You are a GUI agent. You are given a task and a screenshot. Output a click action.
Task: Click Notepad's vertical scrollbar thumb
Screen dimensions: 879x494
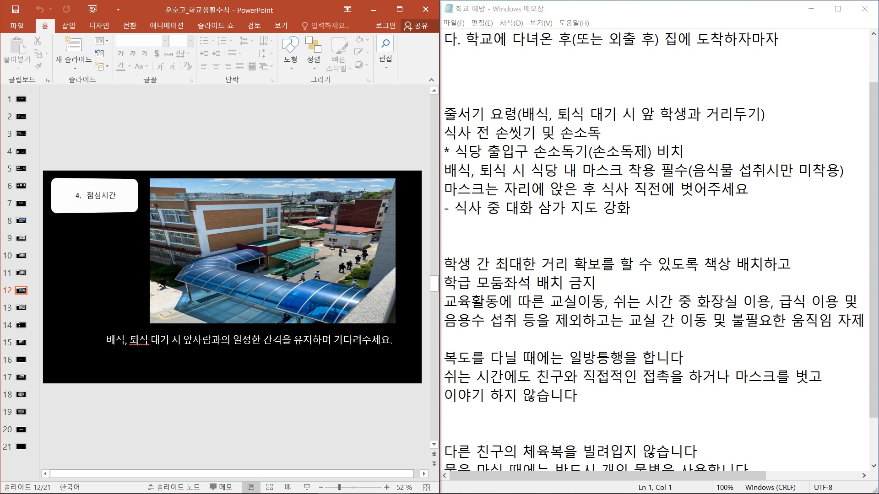tap(874, 250)
